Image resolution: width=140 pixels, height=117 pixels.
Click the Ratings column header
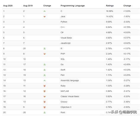pyautogui.click(x=110, y=6)
